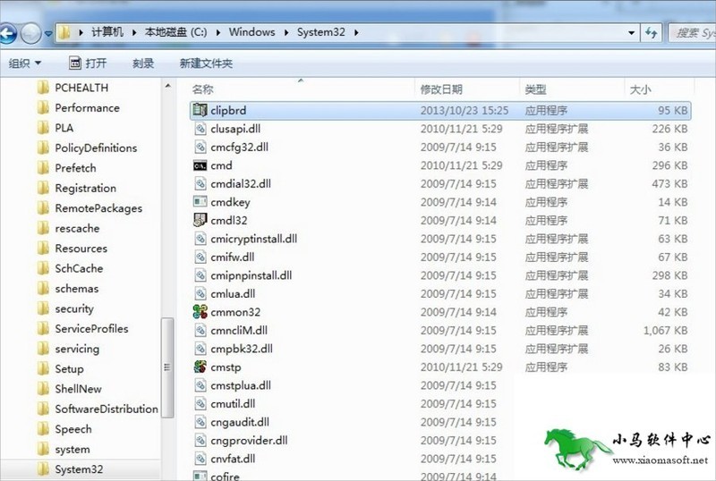Select the cngaudit.dll file icon
Screen dimensions: 716x481
click(x=200, y=422)
